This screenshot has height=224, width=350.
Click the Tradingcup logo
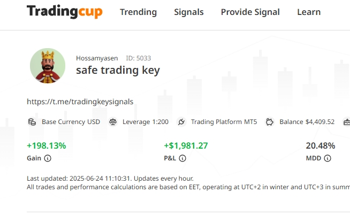[x=64, y=12]
